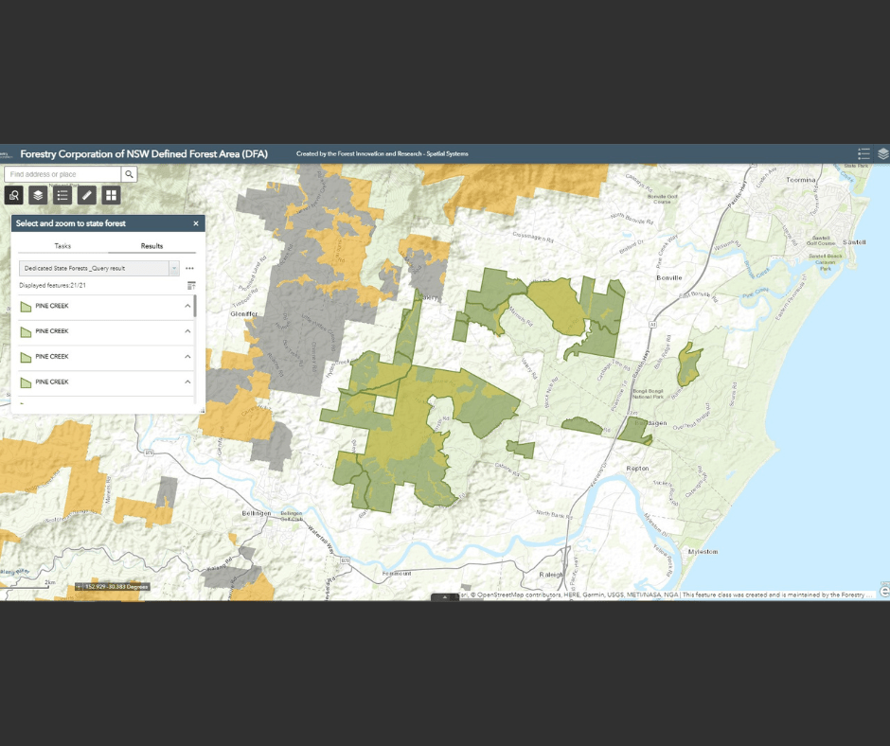Open the layer list icon in top-right header

[882, 153]
